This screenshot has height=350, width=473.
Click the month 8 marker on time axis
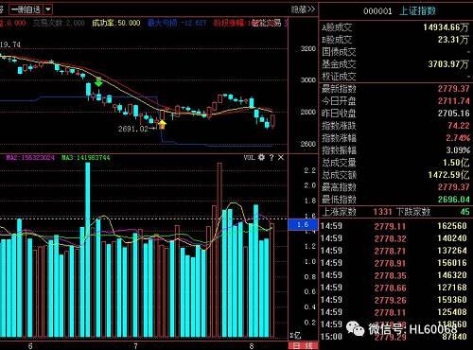(x=252, y=346)
